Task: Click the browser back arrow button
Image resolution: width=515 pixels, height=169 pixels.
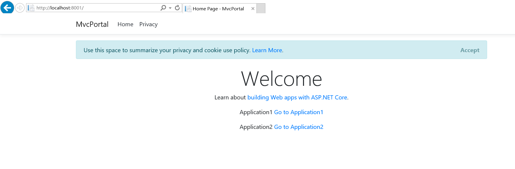Action: [7, 7]
